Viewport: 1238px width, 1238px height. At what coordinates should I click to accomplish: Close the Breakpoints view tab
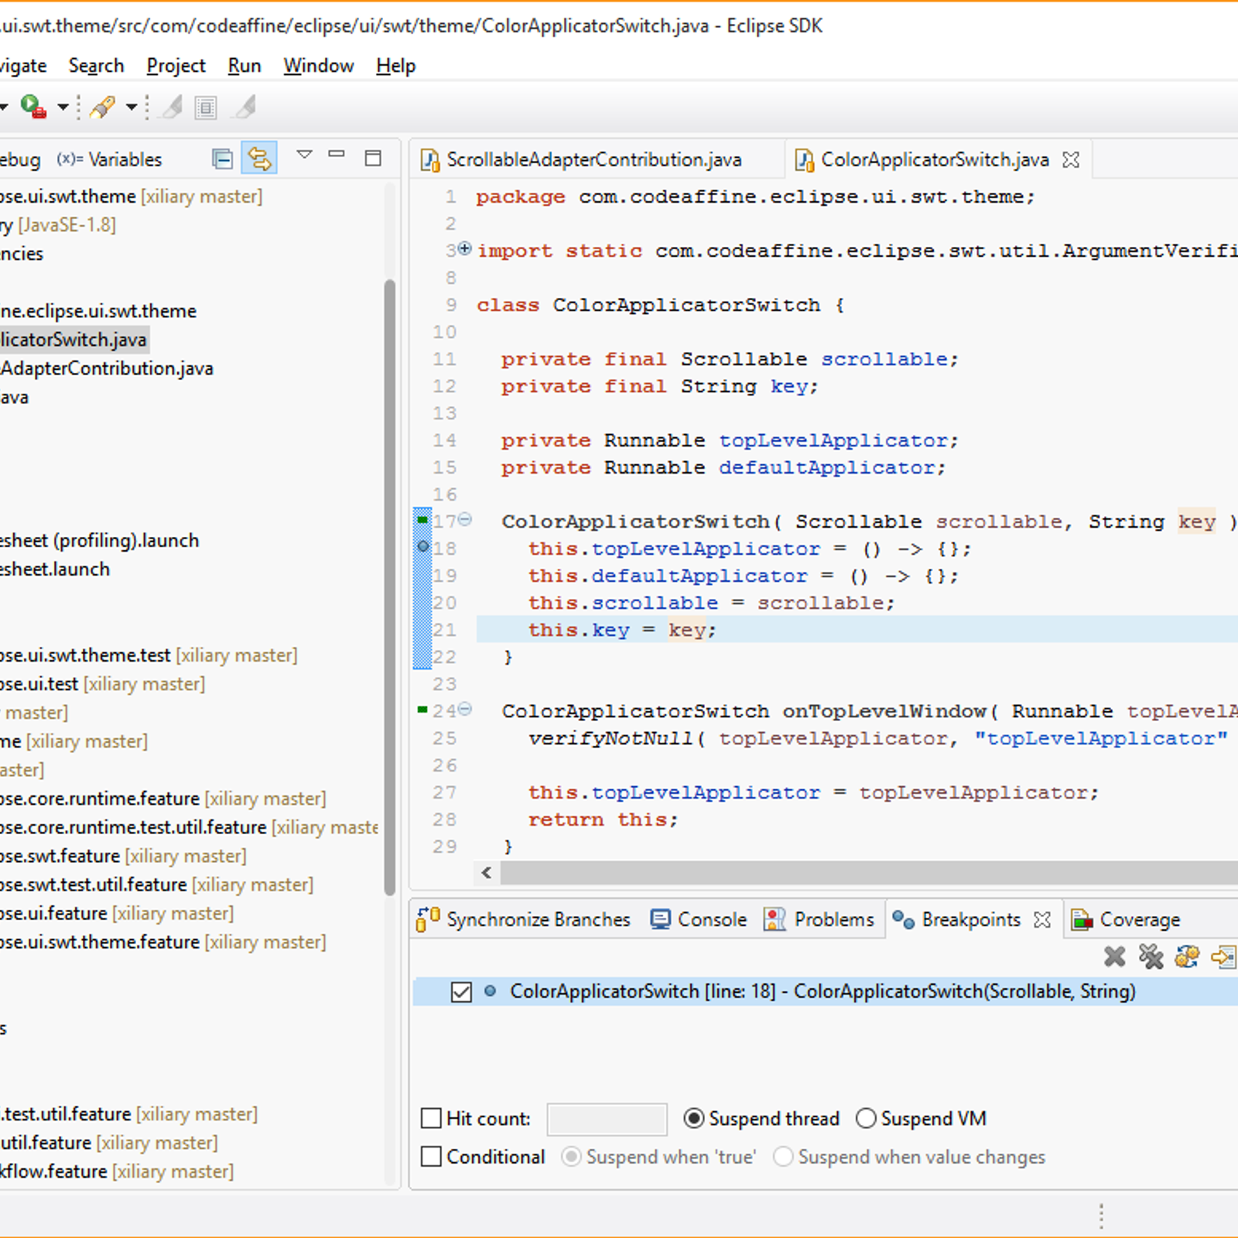(x=1042, y=919)
